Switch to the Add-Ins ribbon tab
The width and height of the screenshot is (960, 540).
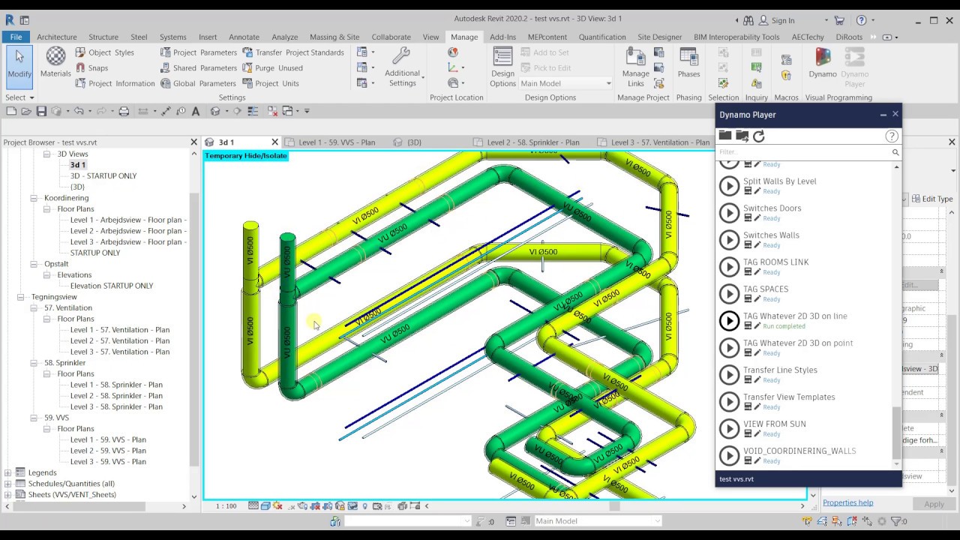[x=502, y=37]
